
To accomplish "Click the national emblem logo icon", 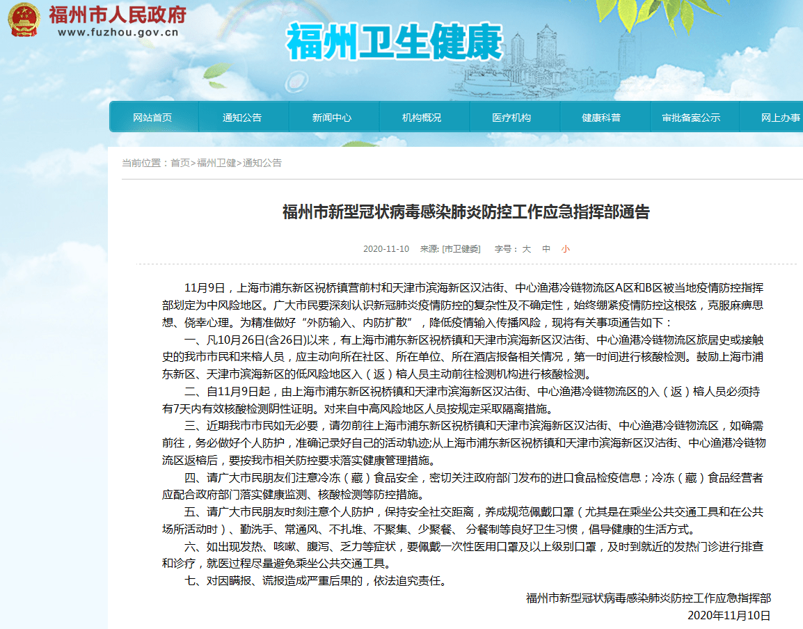I will coord(24,20).
